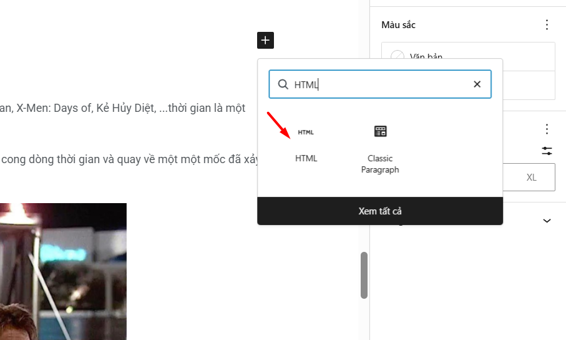
Task: Click the magnifier search icon
Action: (283, 84)
